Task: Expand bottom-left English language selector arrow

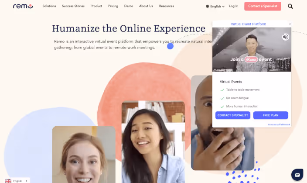Action: 27,181
